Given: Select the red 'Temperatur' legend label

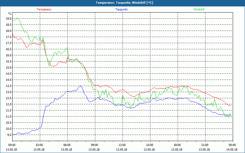Looking at the screenshot, I should coord(44,9).
